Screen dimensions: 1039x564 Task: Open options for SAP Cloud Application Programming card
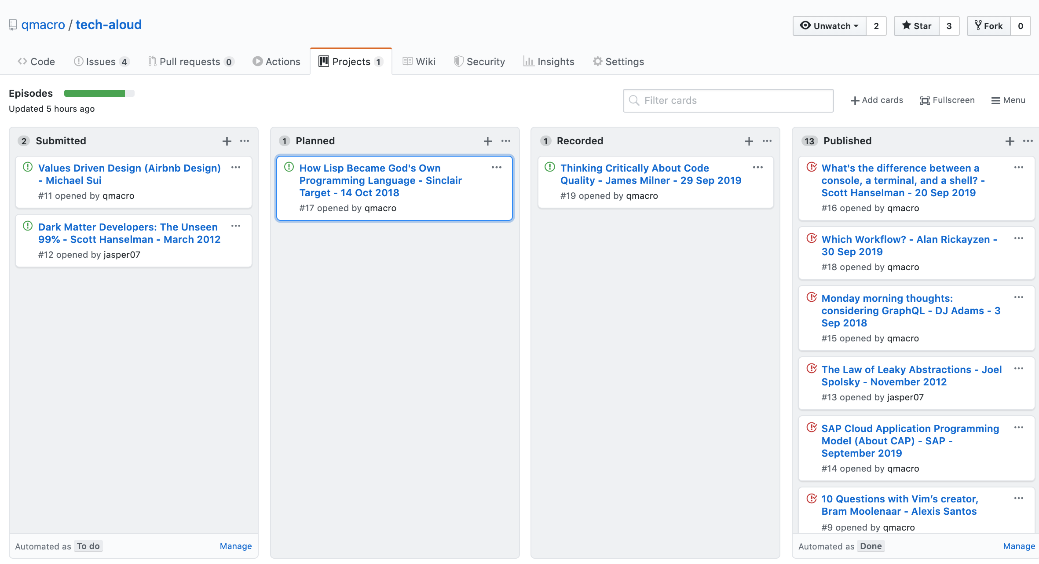coord(1019,428)
